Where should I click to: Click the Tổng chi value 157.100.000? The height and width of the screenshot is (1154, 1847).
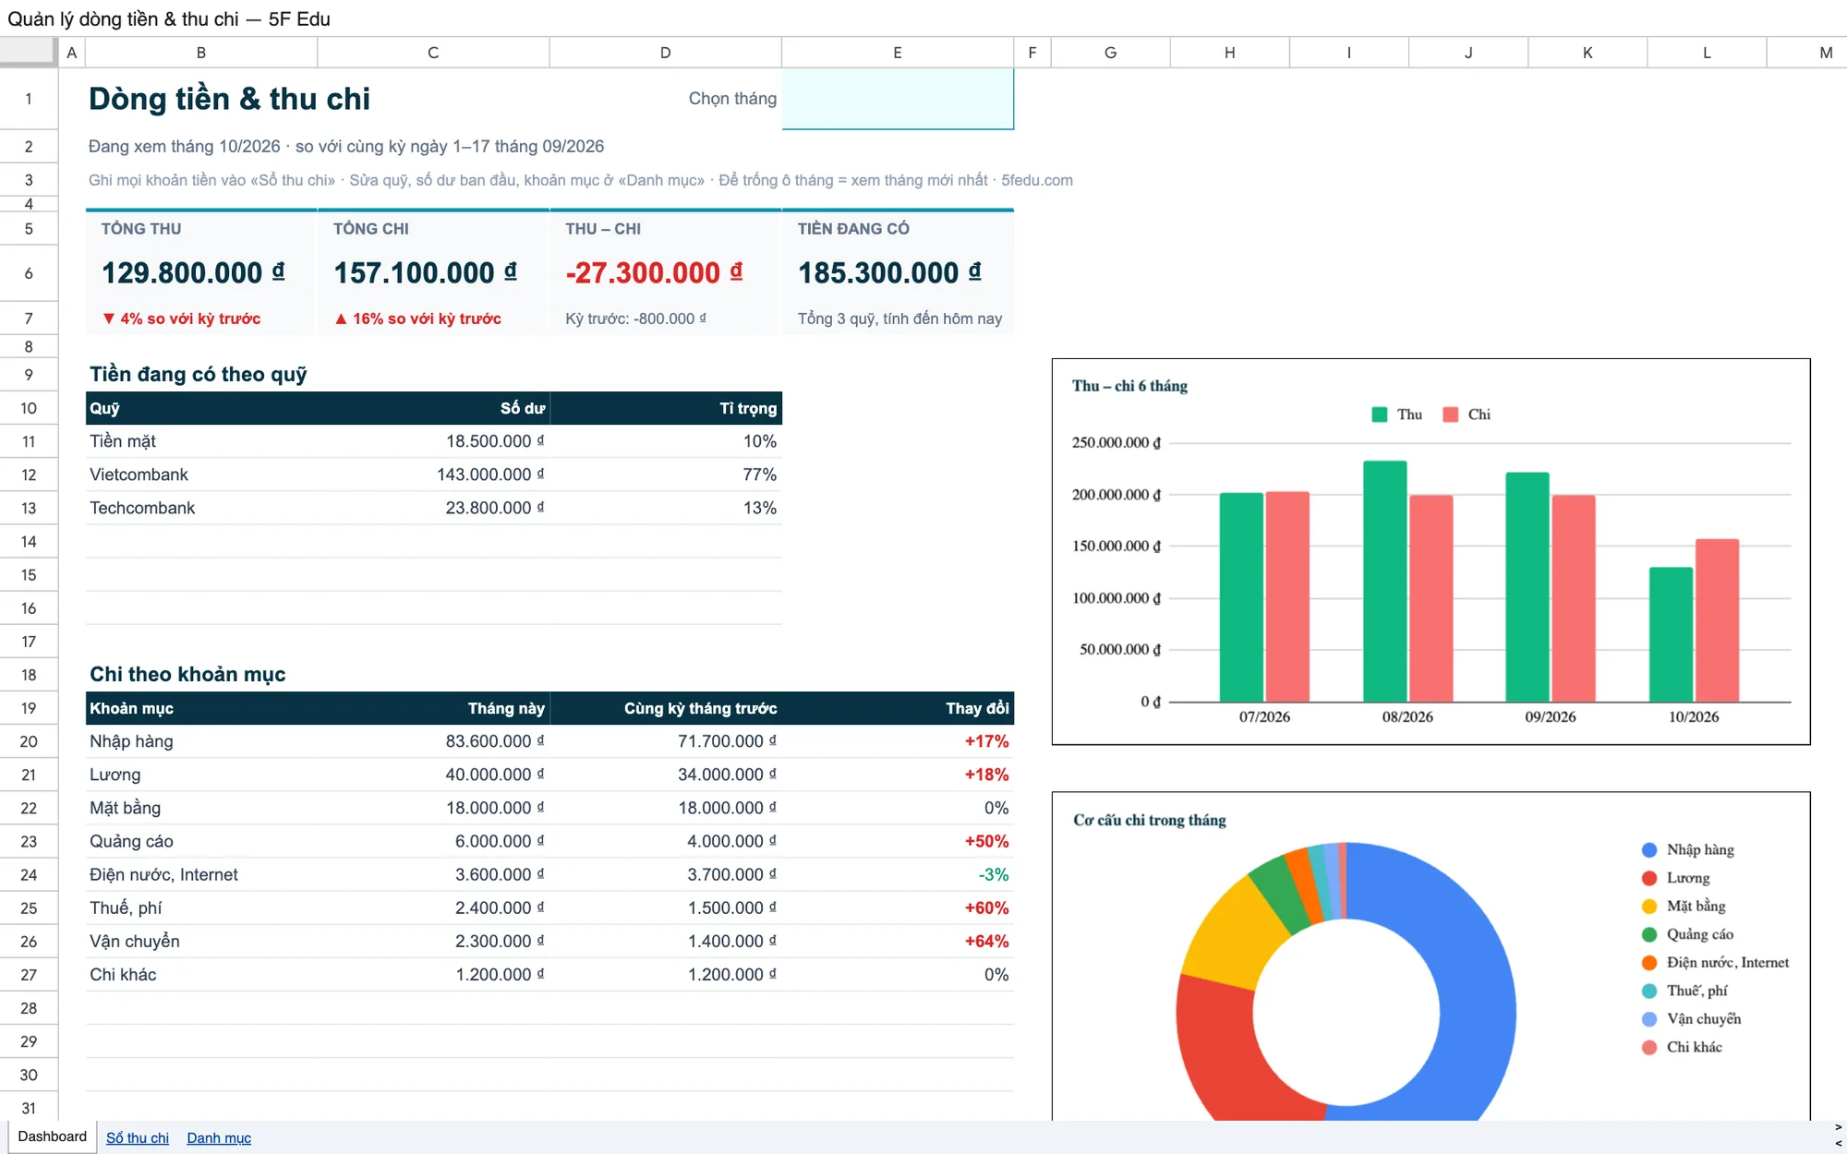[425, 272]
